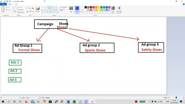Viewport: 185px width, 104px height.
Task: Open Zoom app from the taskbar
Action: click(86, 101)
